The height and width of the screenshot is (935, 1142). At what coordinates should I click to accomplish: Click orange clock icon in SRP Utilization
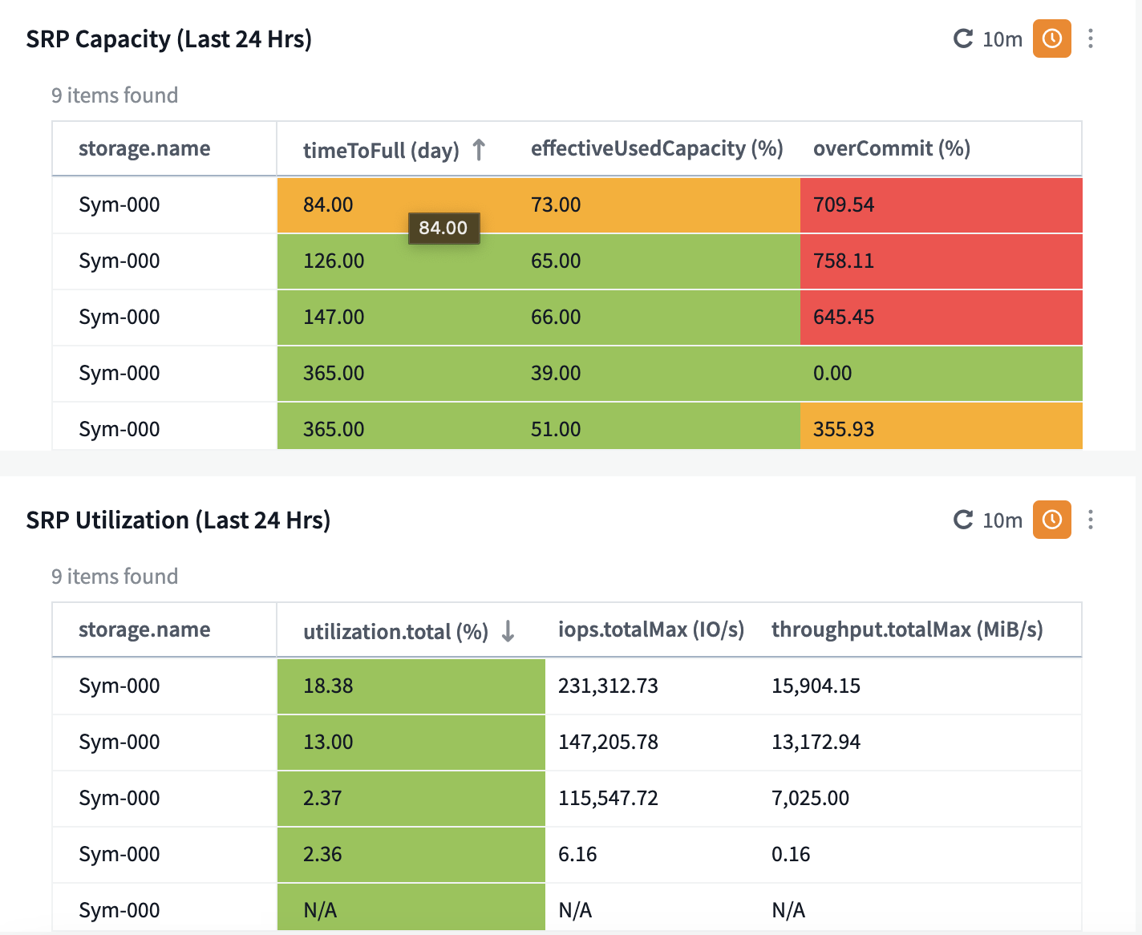(1051, 520)
